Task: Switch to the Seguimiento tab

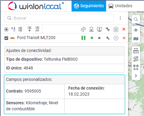Action: [89, 6]
